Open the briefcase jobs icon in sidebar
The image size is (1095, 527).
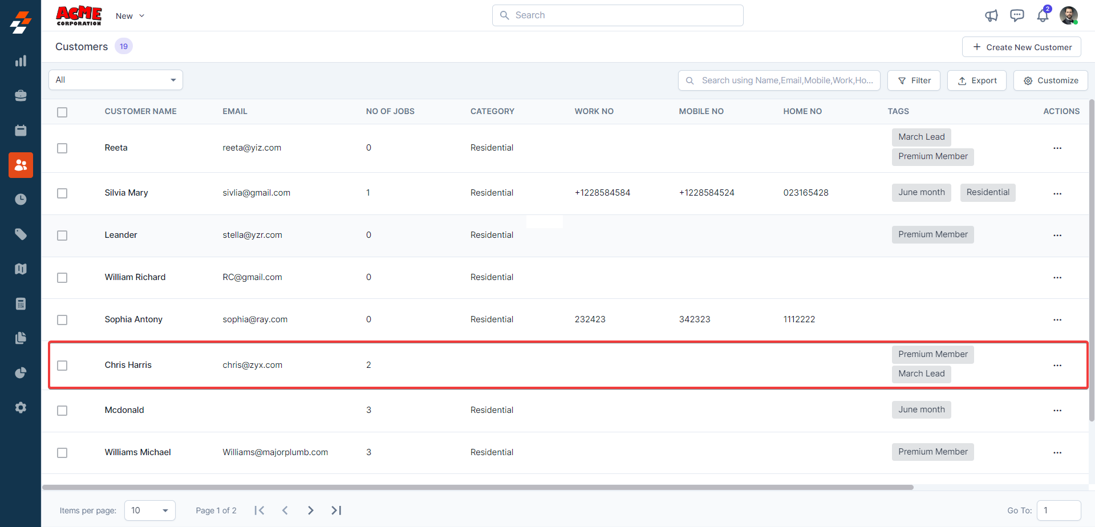click(x=21, y=96)
